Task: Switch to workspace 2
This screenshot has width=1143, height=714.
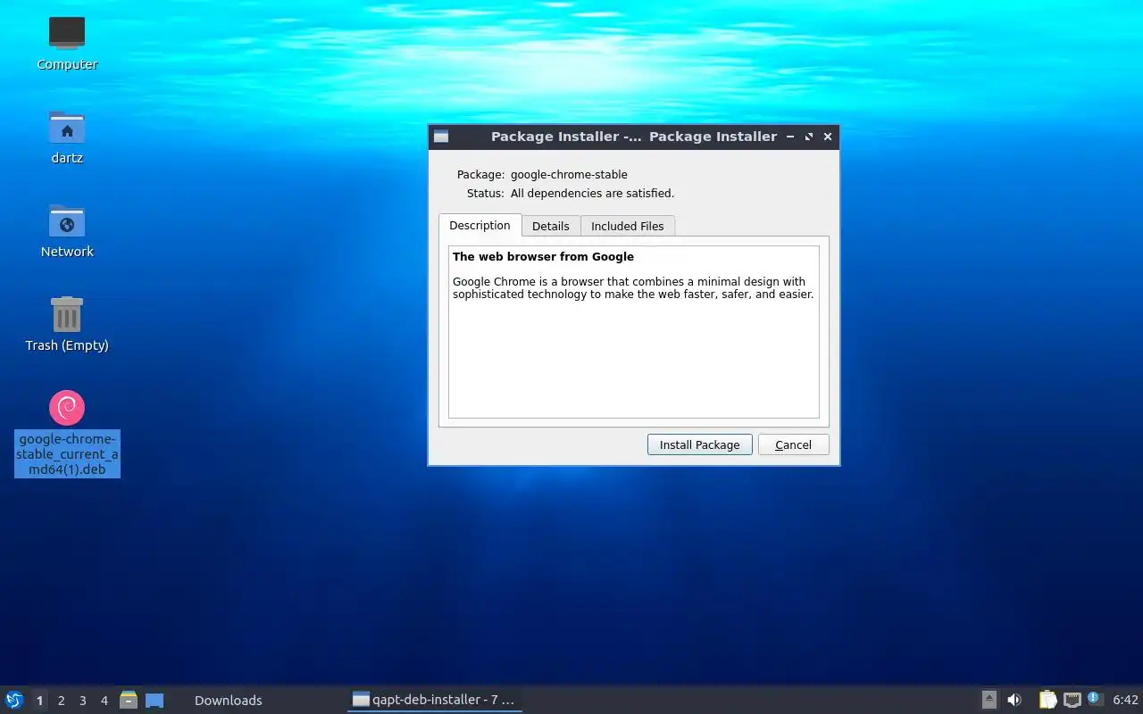Action: click(x=61, y=701)
